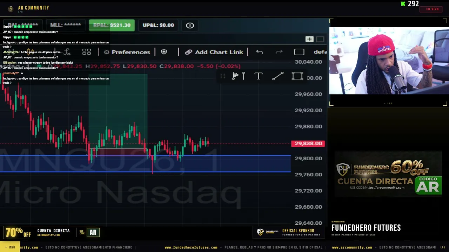
Task: Click the 292 viewer count
Action: tap(413, 4)
